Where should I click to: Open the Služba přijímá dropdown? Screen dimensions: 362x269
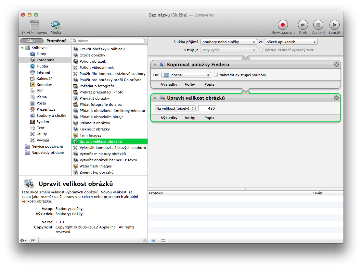pyautogui.click(x=229, y=42)
